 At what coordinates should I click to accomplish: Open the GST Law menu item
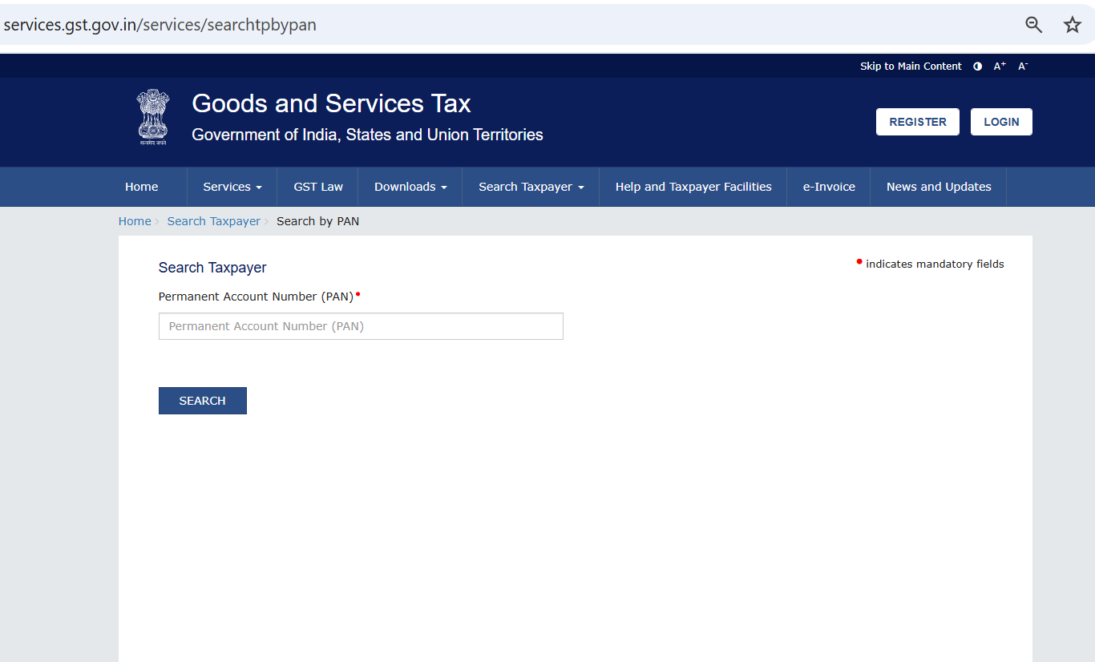317,187
